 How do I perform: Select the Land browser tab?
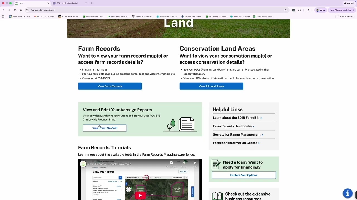pyautogui.click(x=32, y=3)
